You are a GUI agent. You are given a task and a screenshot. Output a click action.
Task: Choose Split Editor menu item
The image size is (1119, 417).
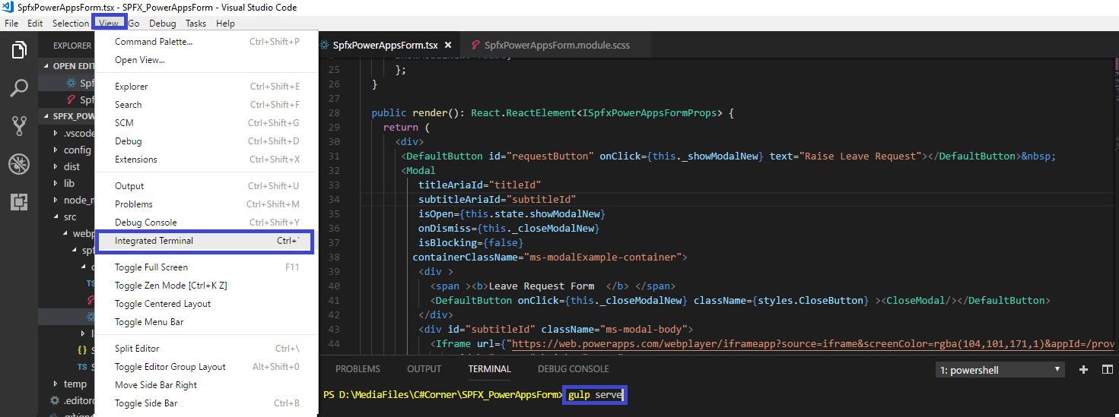[206, 349]
